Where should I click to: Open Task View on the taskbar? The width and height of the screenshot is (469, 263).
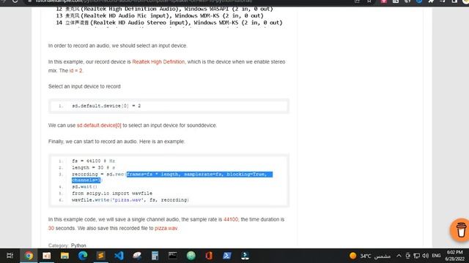point(10,256)
